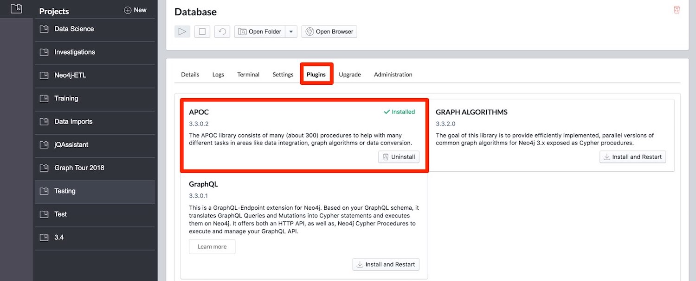Stop the database with the square button
696x281 pixels.
pyautogui.click(x=202, y=31)
